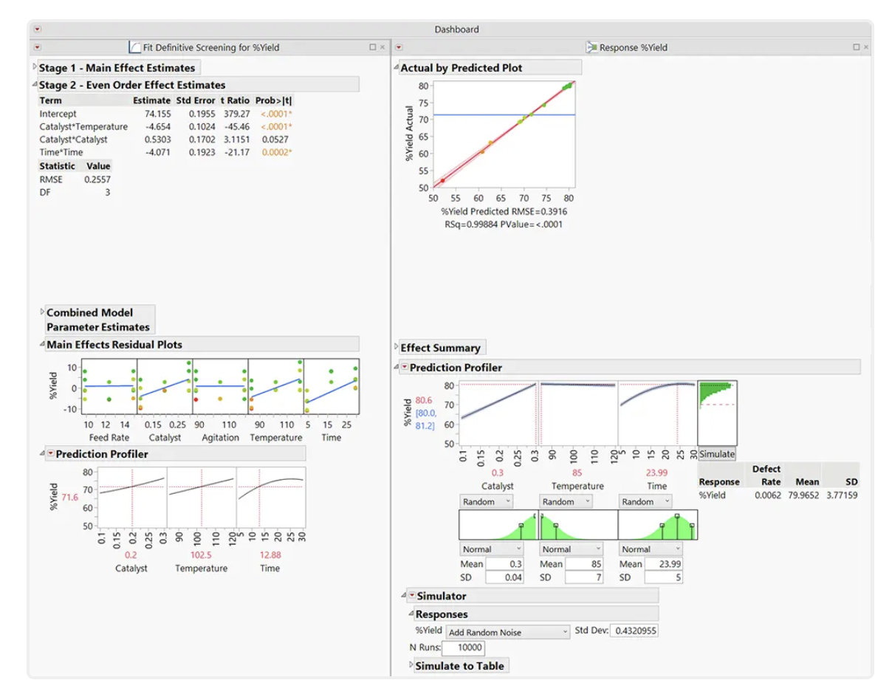
Task: Open the Catalyst Random dropdown
Action: click(485, 502)
